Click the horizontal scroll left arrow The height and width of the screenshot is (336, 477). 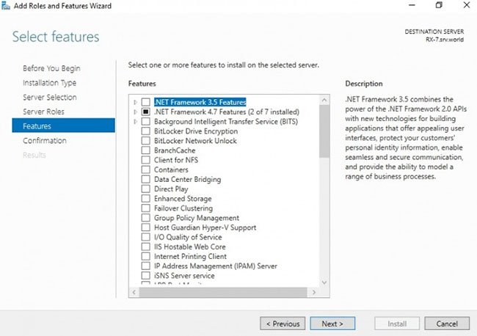pos(134,292)
